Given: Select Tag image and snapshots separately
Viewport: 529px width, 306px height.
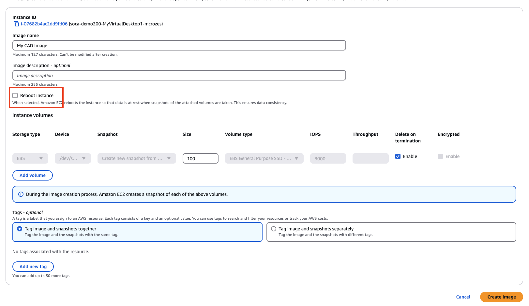Looking at the screenshot, I should [274, 229].
